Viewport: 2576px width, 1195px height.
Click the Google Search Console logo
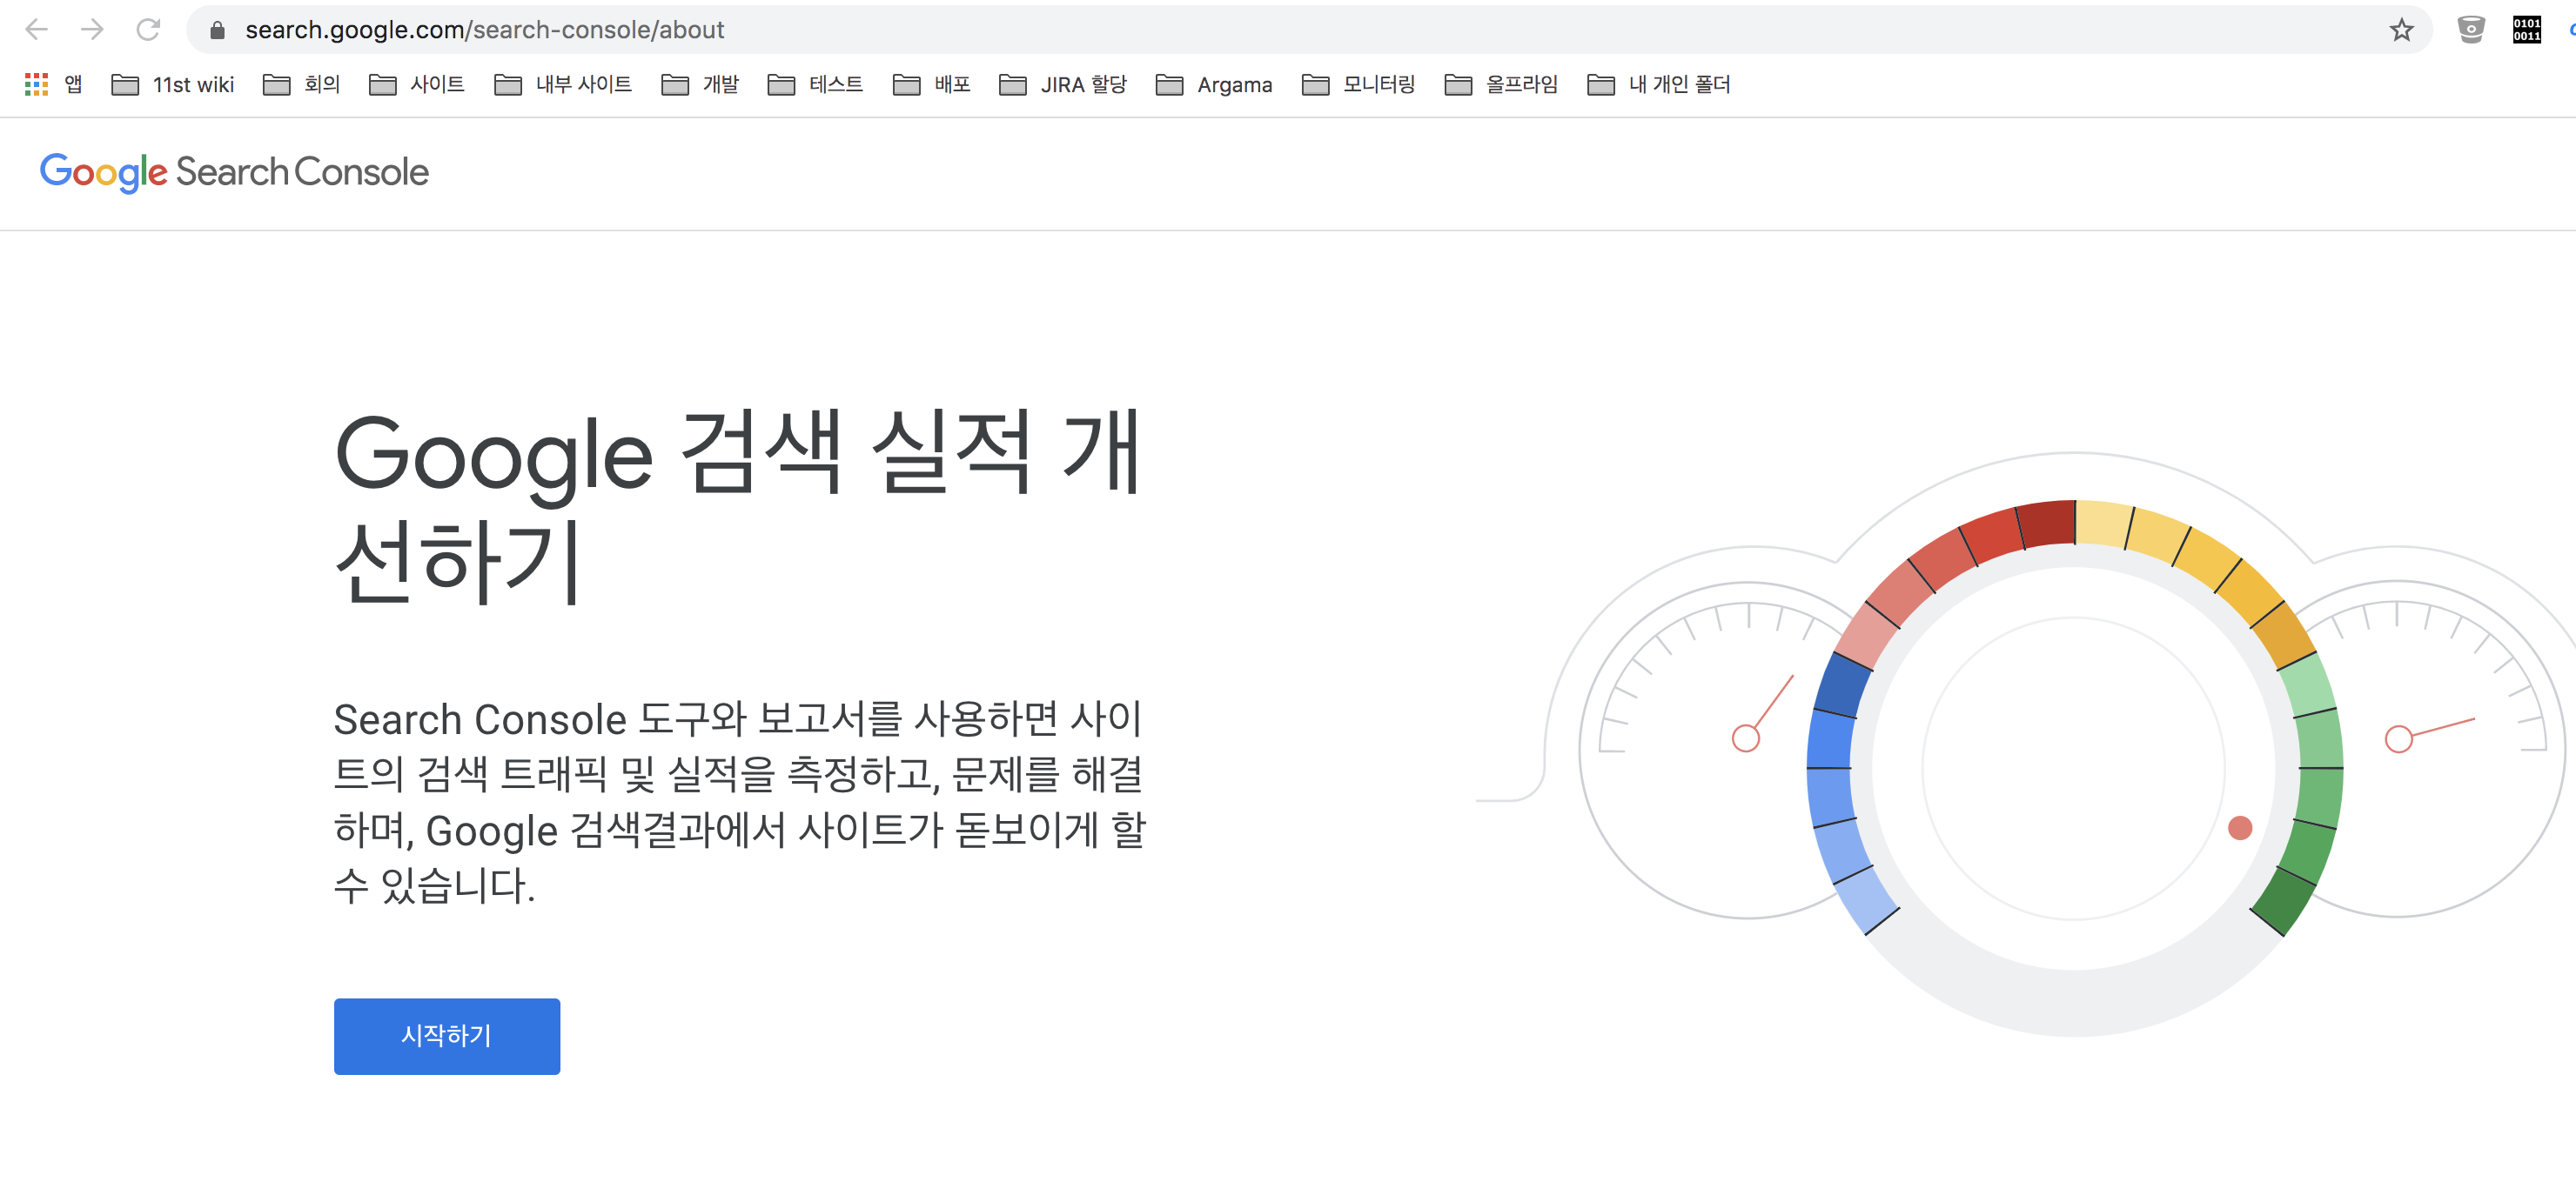234,173
